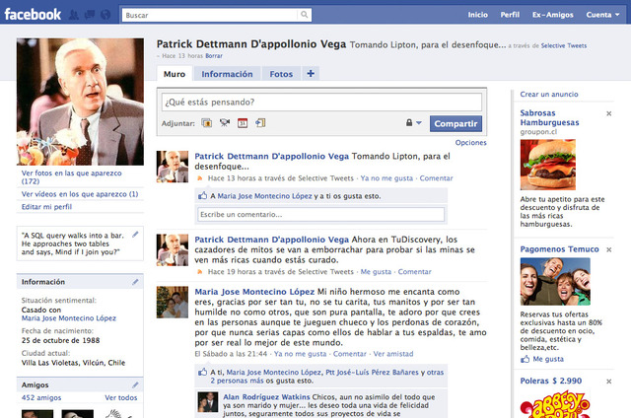Click Borrar next to the status header
631x418 pixels.
tap(214, 56)
